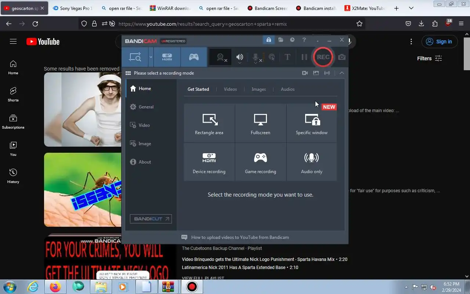Toggle microphone recording in Bandicam
Screen dimensions: 470x294
coord(256,57)
